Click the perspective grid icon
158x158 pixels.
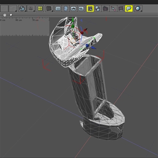(49, 9)
